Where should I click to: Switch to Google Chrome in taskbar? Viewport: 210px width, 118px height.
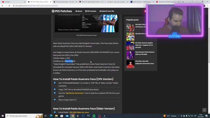(73, 116)
